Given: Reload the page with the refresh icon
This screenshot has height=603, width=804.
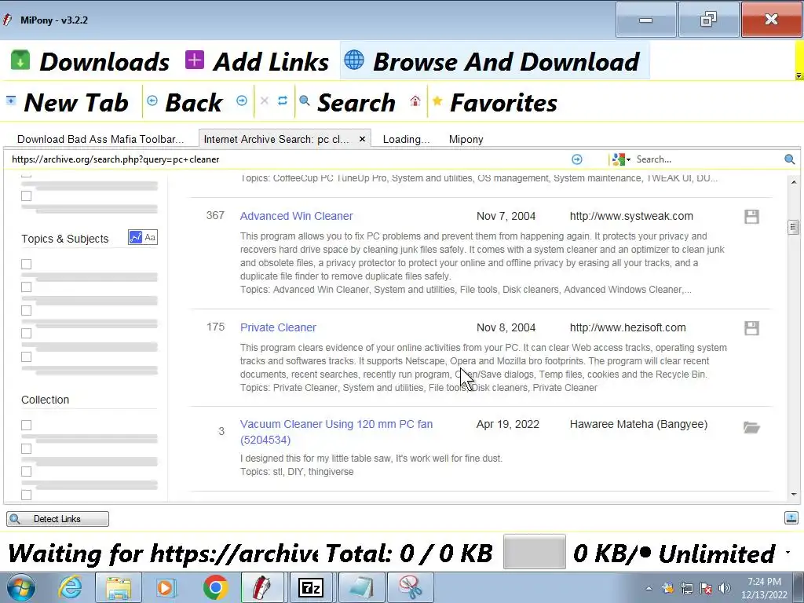Looking at the screenshot, I should 283,100.
